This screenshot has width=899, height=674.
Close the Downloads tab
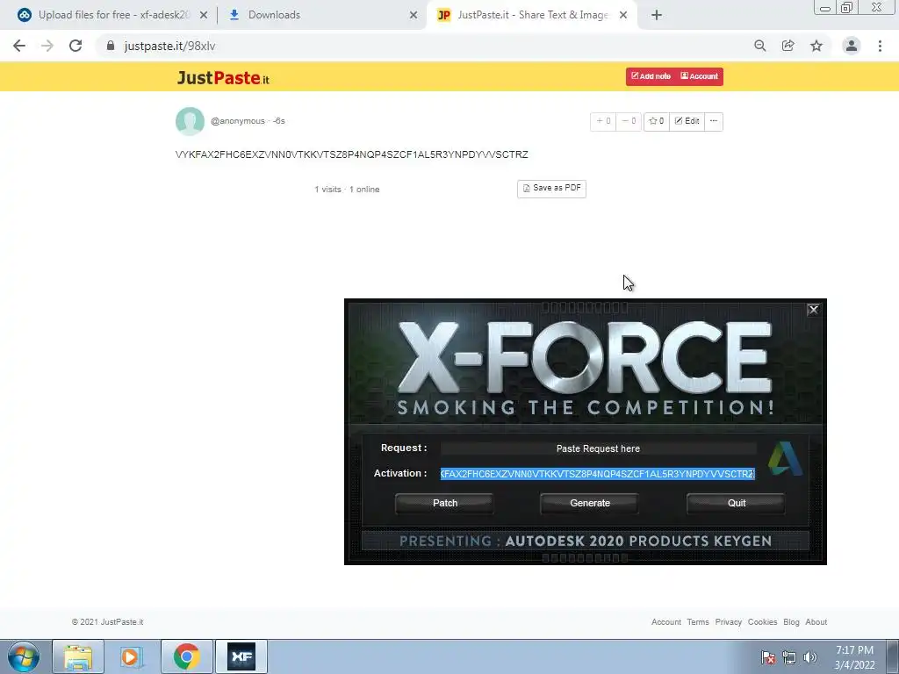414,16
